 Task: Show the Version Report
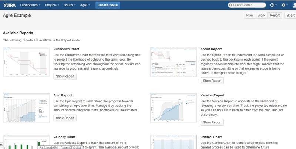212,122
